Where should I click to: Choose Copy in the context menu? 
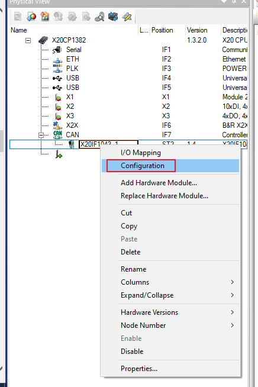click(129, 226)
